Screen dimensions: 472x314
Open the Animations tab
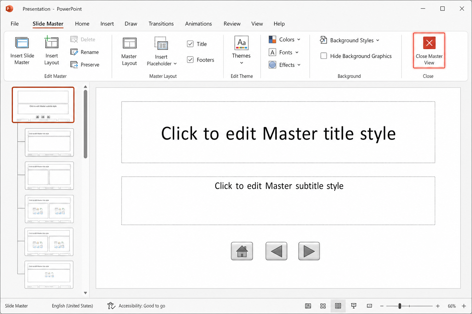pyautogui.click(x=199, y=24)
